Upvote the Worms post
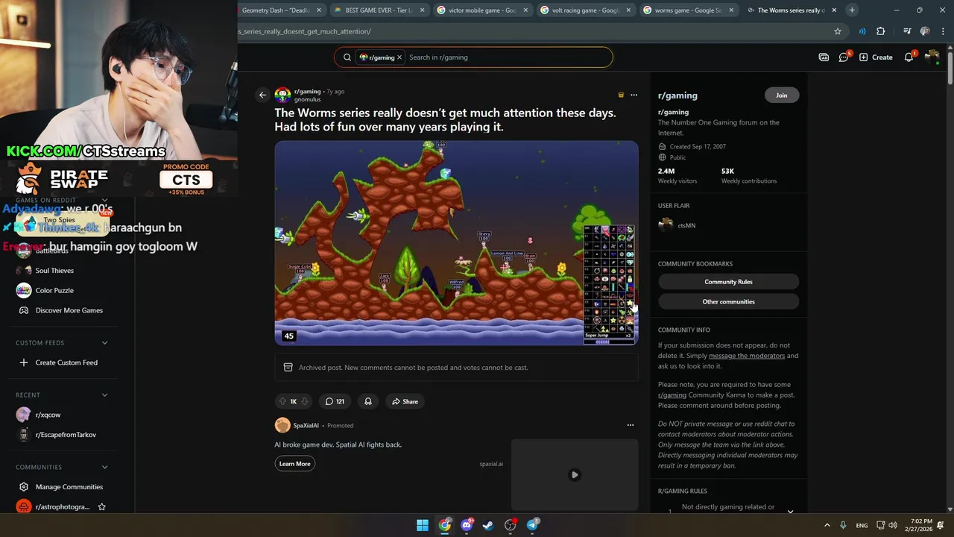954x537 pixels. 282,401
